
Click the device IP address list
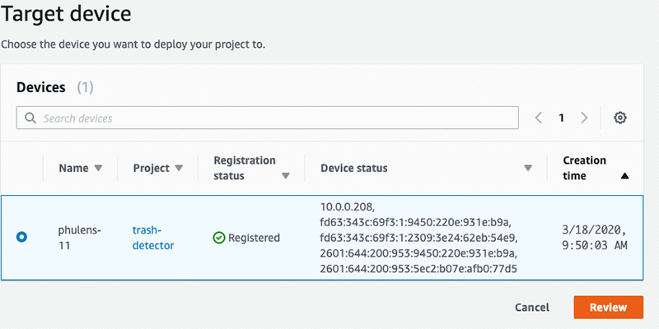(x=420, y=238)
